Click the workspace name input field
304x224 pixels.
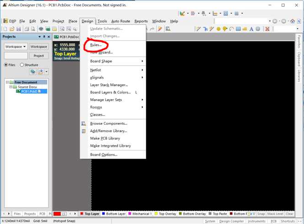pos(16,56)
